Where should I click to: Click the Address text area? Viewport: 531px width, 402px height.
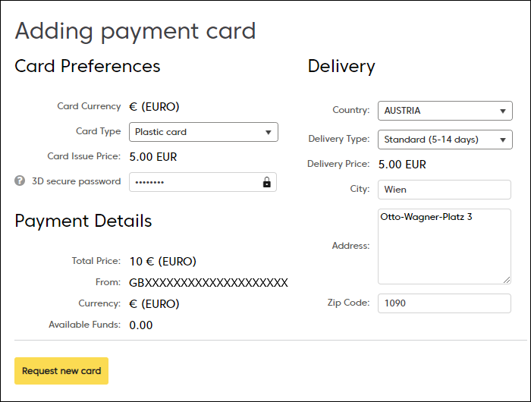tap(445, 247)
